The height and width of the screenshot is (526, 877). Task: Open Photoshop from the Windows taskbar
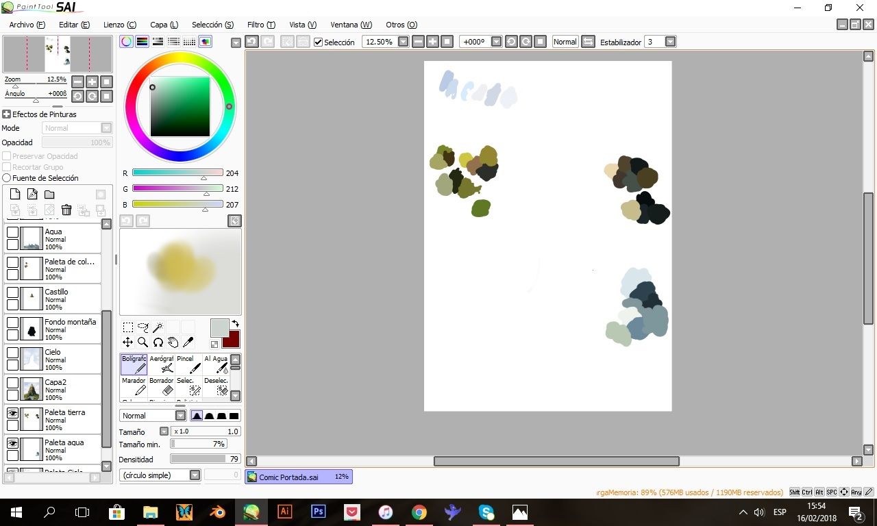click(318, 512)
